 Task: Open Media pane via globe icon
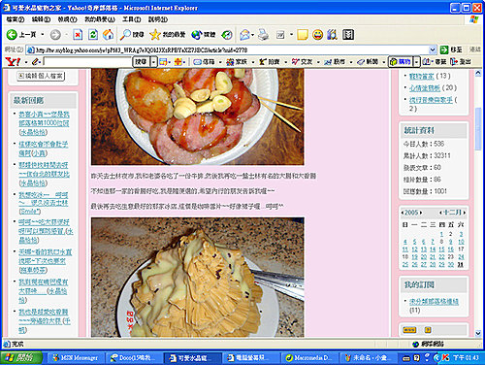(204, 35)
